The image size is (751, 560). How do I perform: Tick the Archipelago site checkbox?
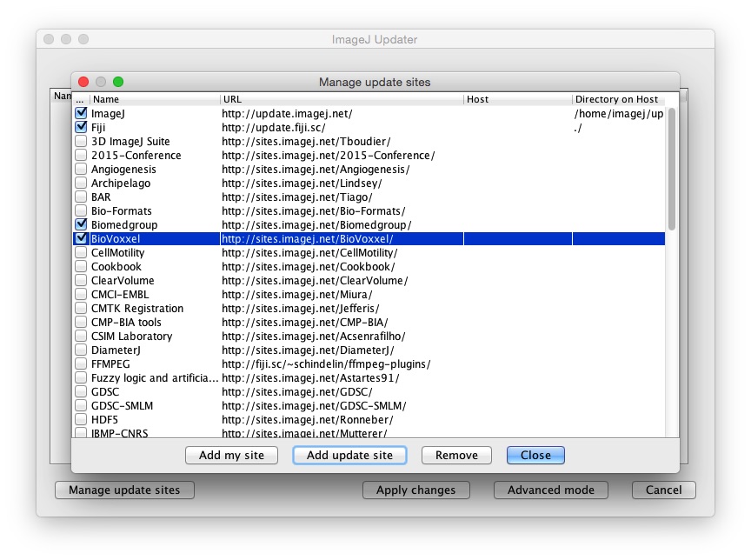tap(81, 183)
